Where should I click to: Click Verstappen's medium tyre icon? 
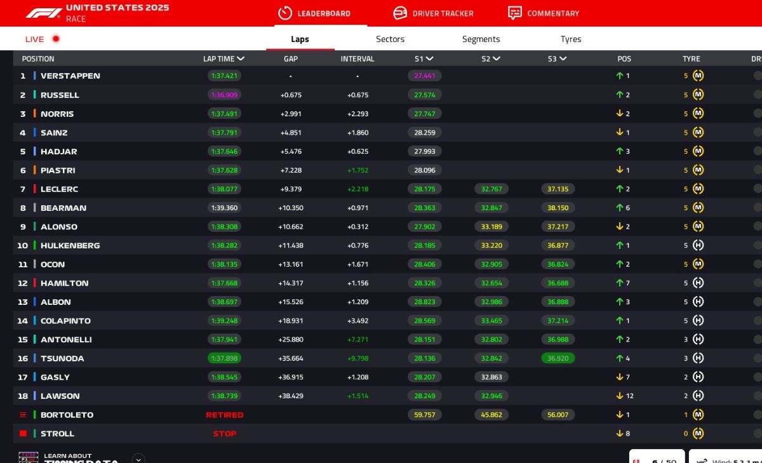698,76
